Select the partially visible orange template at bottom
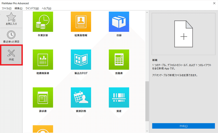 [43, 129]
